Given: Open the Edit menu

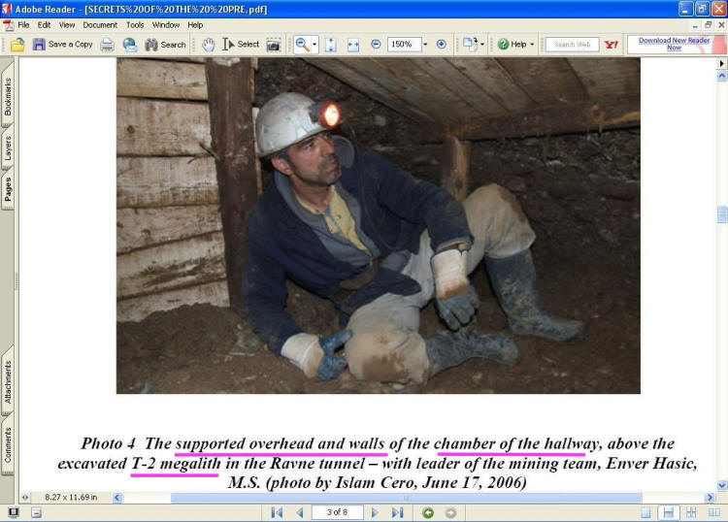Looking at the screenshot, I should coord(44,25).
